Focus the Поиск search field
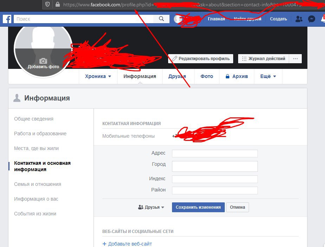This screenshot has width=325, height=247. coord(84,19)
